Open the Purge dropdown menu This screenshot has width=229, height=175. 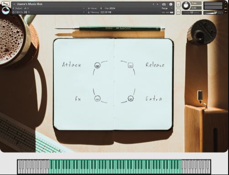[167, 8]
